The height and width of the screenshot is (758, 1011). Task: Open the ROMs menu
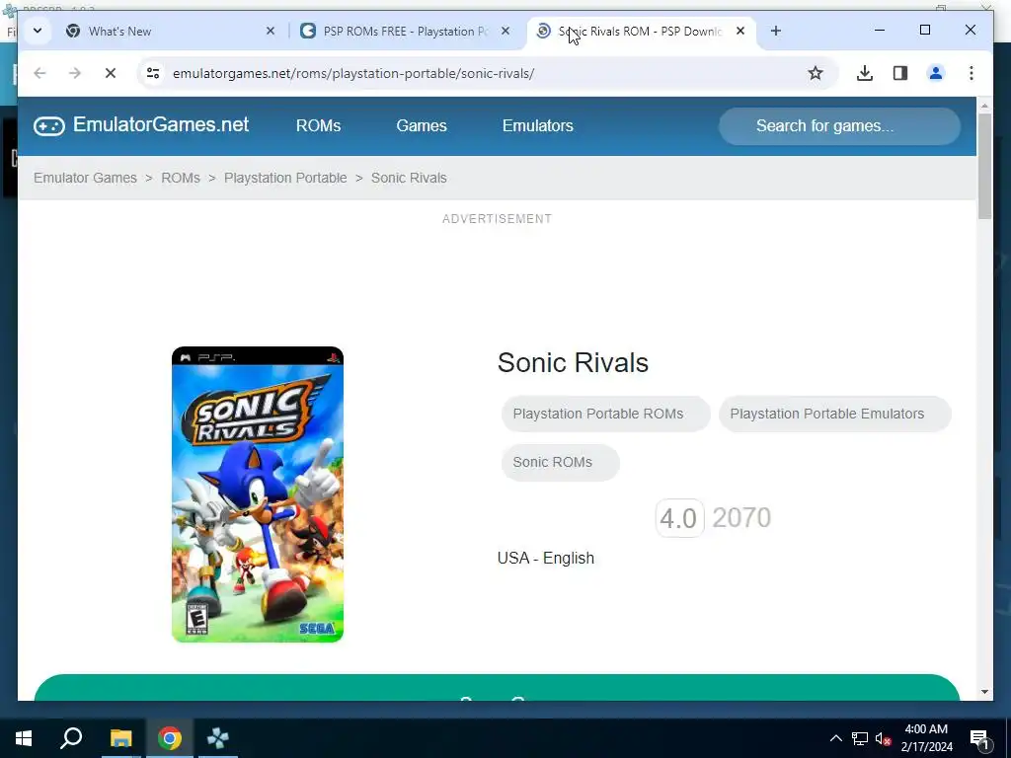pos(318,125)
